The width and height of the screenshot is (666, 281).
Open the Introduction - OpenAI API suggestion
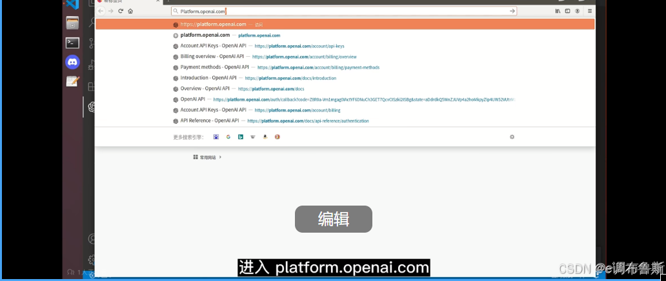[x=345, y=78]
